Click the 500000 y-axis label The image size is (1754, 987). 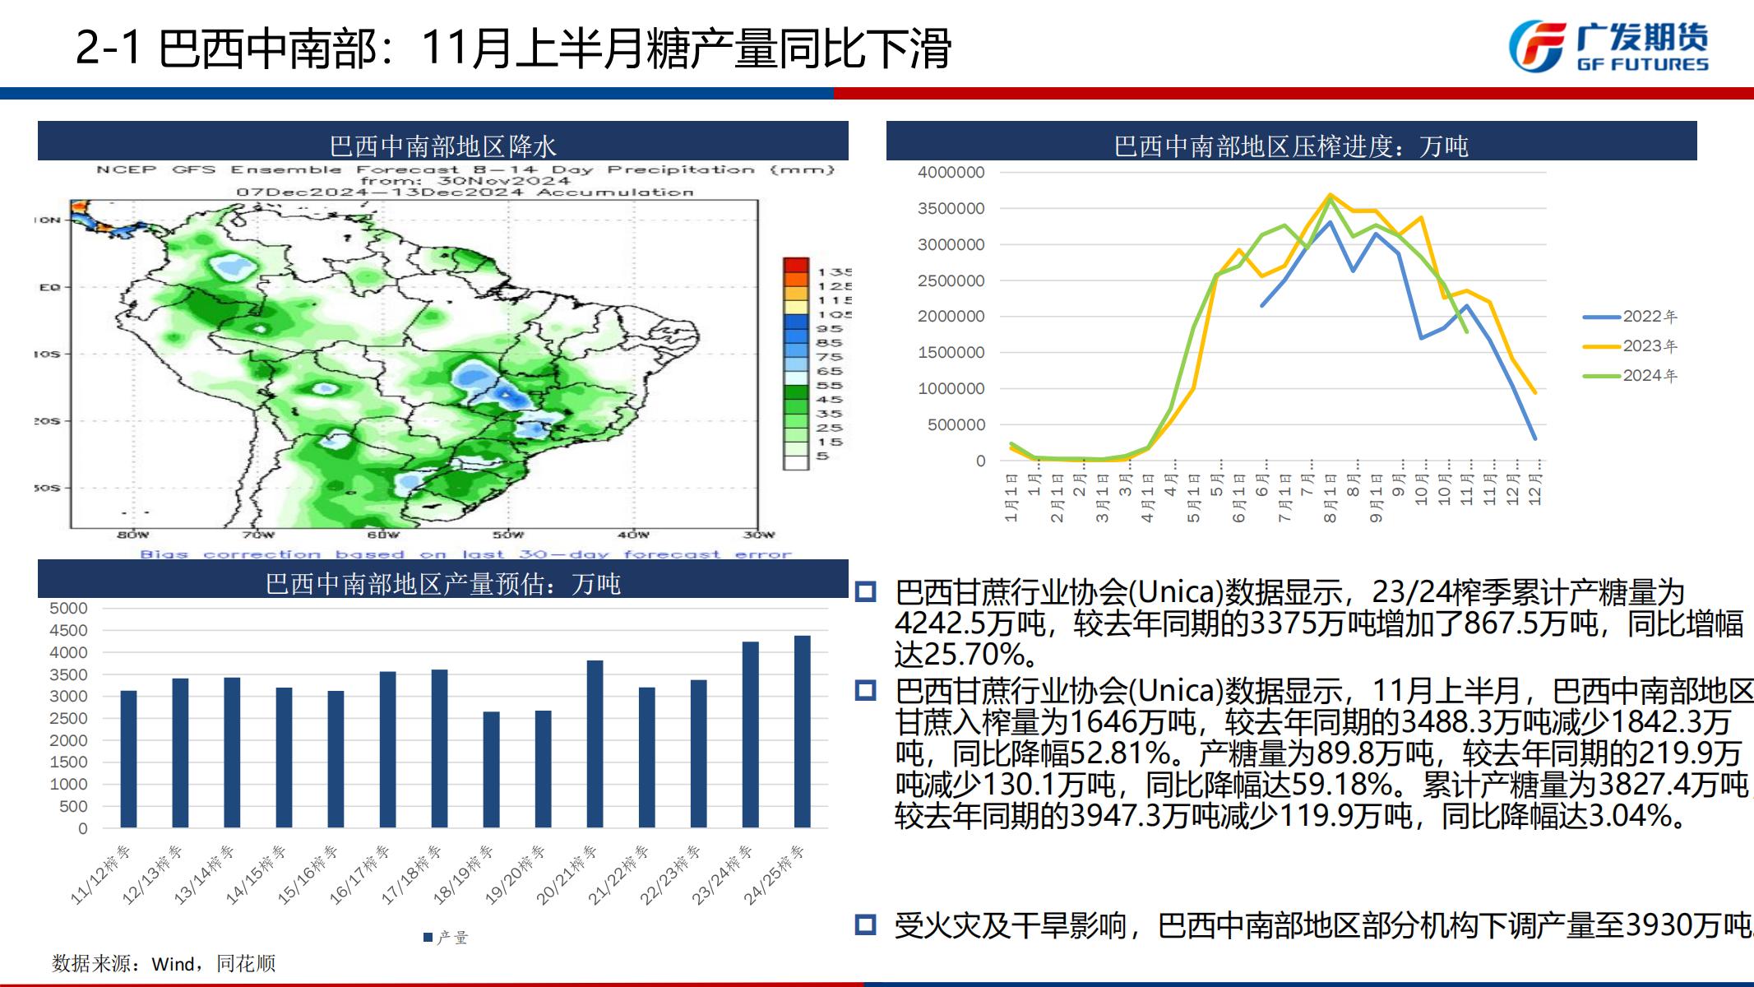[956, 424]
